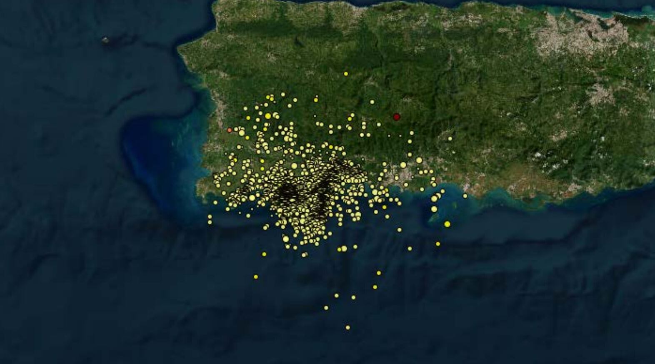Image resolution: width=655 pixels, height=364 pixels.
Task: Select the lower marker of the offshore vertical pair south of the swarm
Action: point(375,287)
